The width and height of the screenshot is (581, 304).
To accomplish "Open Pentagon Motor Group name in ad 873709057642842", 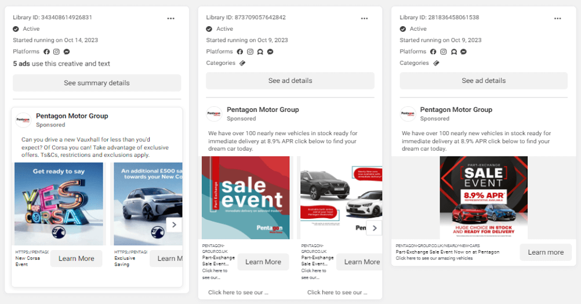I will (263, 110).
